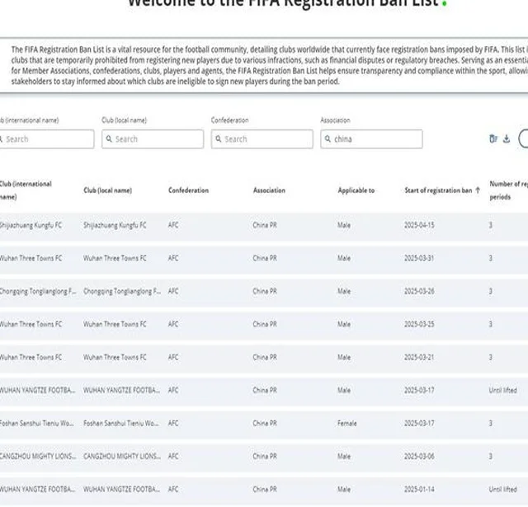Select ban periods '3' in Shijiazhuang Kungfu row
This screenshot has height=507, width=528.
pos(491,225)
